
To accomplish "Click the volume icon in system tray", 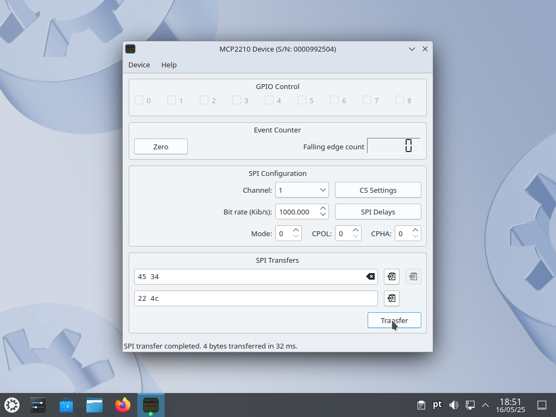I will point(453,405).
